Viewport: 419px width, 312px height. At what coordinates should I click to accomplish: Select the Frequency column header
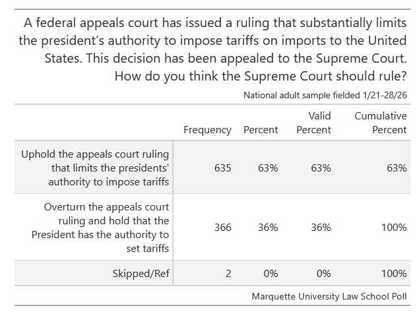tap(207, 130)
